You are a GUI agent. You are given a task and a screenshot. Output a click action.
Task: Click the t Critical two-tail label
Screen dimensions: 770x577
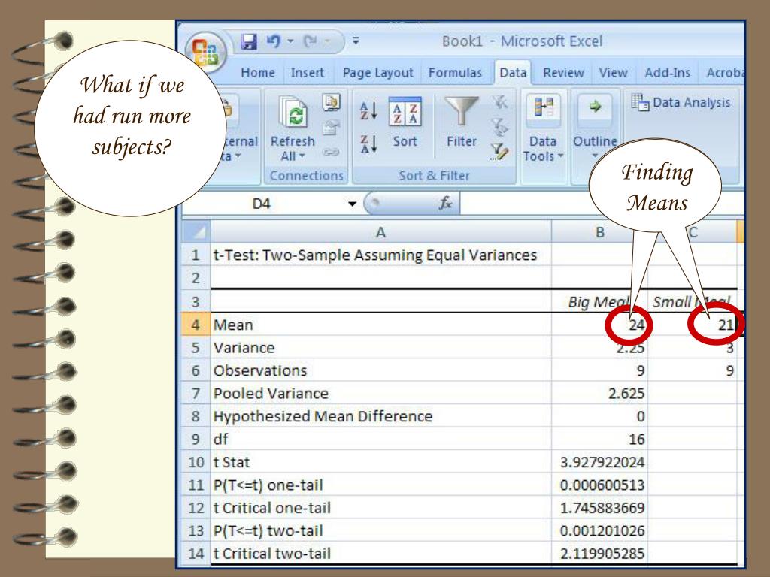[380, 554]
